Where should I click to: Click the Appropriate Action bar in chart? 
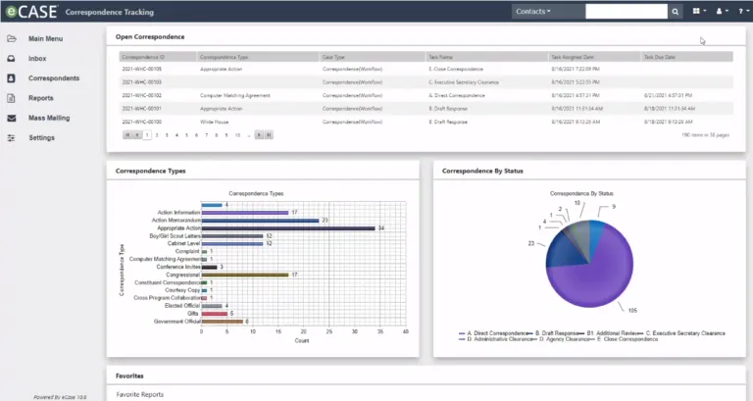click(288, 228)
